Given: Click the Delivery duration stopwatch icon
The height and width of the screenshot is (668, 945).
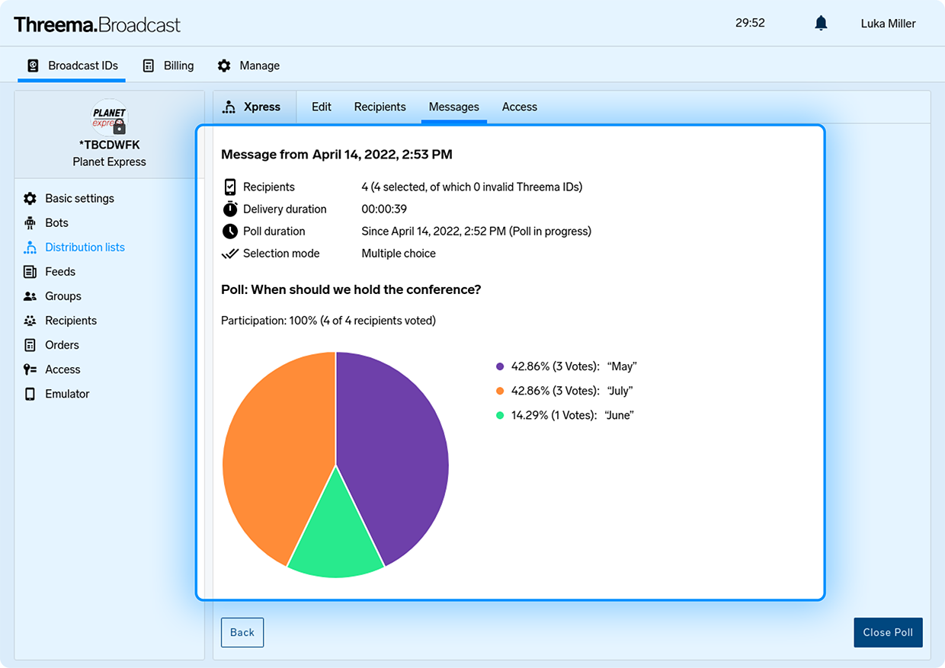Looking at the screenshot, I should tap(229, 209).
